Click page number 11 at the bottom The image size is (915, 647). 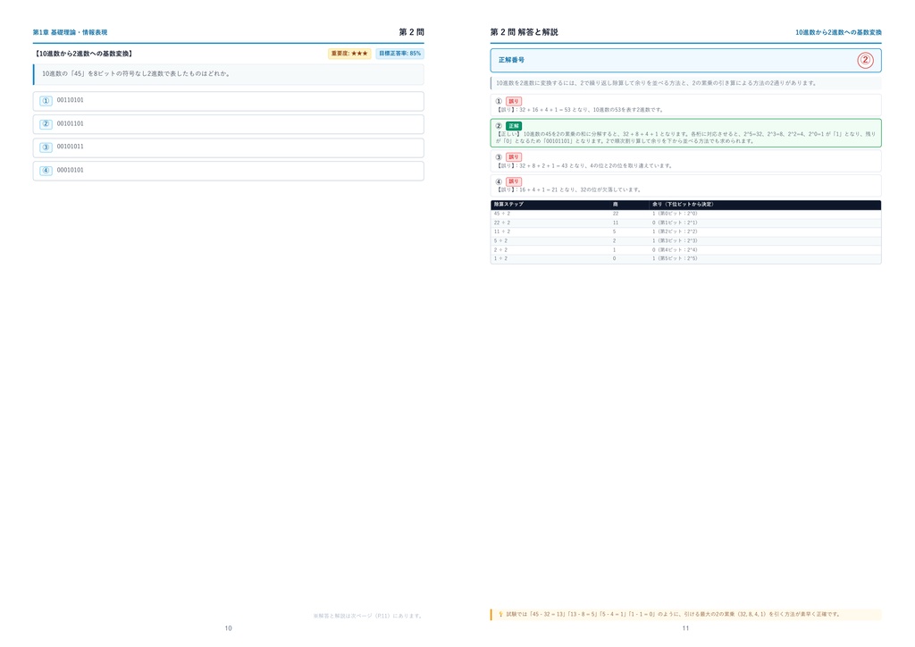tap(685, 628)
